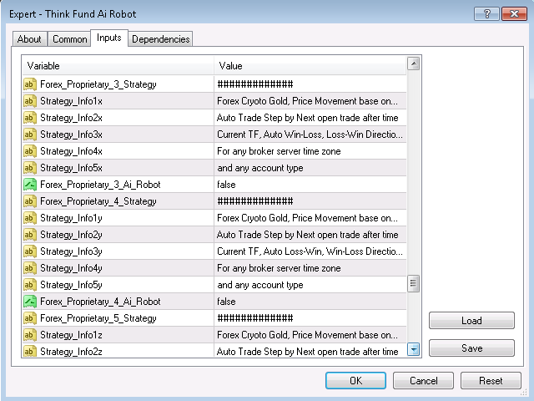Click the Strategy_Info5y value cell
This screenshot has width=534, height=401.
click(x=310, y=285)
